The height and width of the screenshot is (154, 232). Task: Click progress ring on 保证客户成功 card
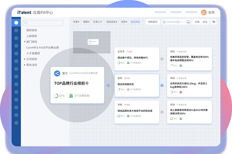(x=119, y=63)
